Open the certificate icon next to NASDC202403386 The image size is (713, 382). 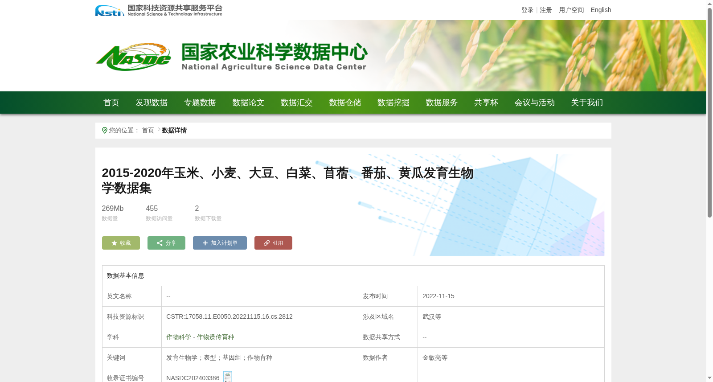point(228,377)
